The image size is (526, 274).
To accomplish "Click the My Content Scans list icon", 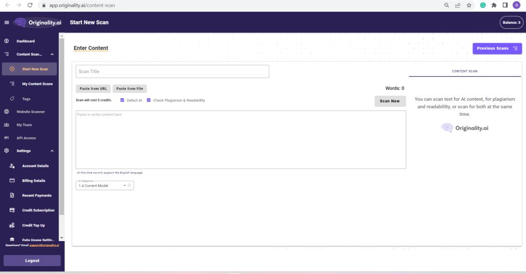I will tap(12, 84).
